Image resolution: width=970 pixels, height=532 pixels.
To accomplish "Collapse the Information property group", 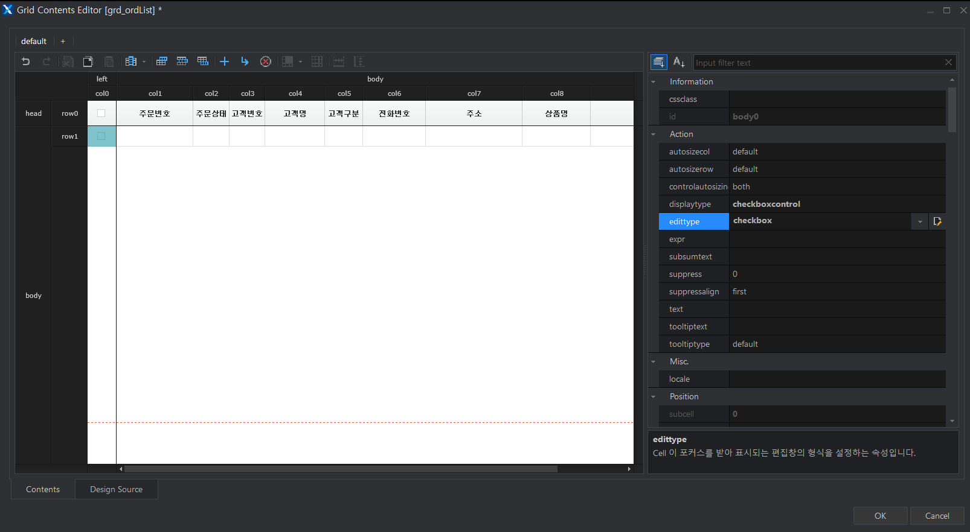I will [x=653, y=82].
